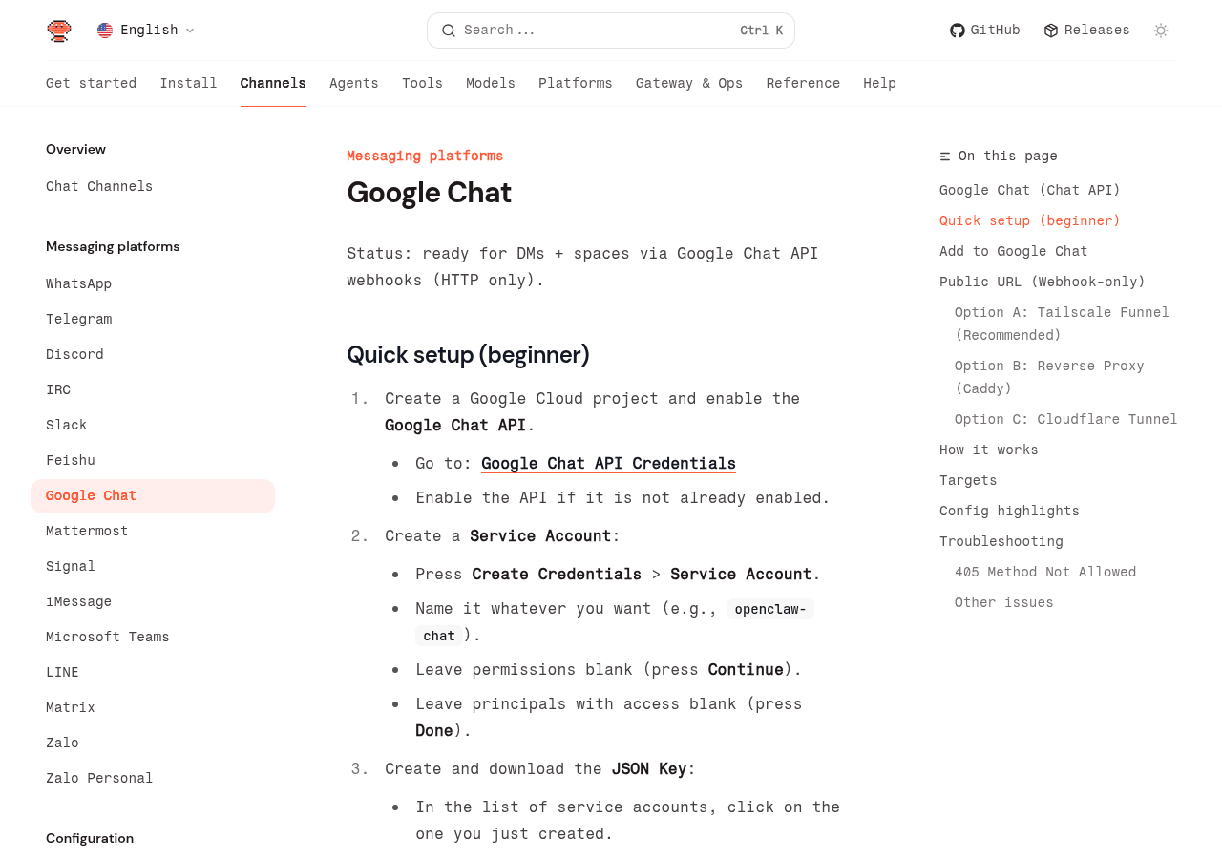Viewport: 1222px width, 859px height.
Task: Open the 'Chat Channels' overview link
Action: [99, 184]
